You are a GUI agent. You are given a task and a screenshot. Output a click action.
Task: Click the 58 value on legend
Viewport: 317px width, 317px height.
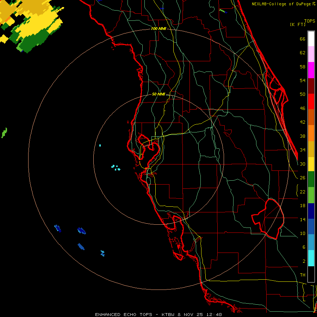[303, 67]
